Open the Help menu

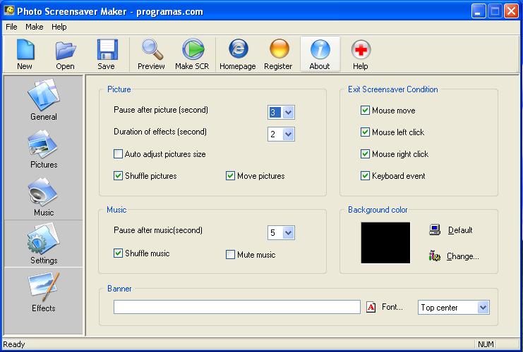59,27
